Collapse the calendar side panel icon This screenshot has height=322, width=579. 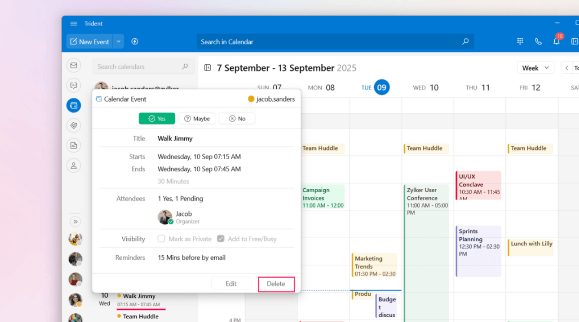(x=208, y=68)
